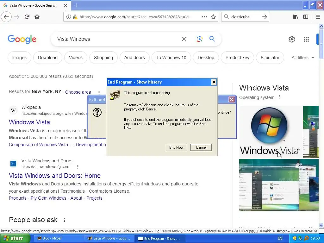Open the Products sitelink

(18, 198)
